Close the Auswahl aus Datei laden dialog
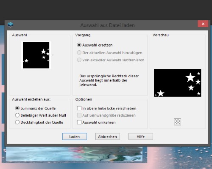Viewport: 212px width, 169px height. [203, 24]
